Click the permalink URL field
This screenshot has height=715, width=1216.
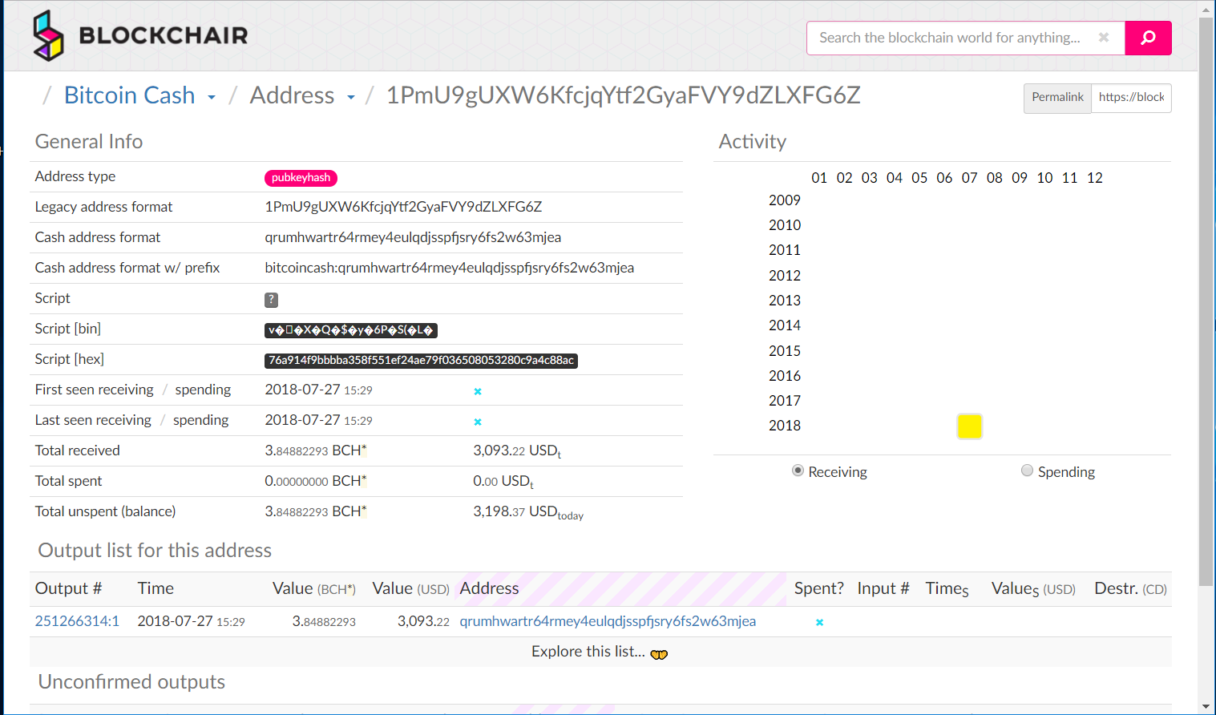pos(1131,98)
